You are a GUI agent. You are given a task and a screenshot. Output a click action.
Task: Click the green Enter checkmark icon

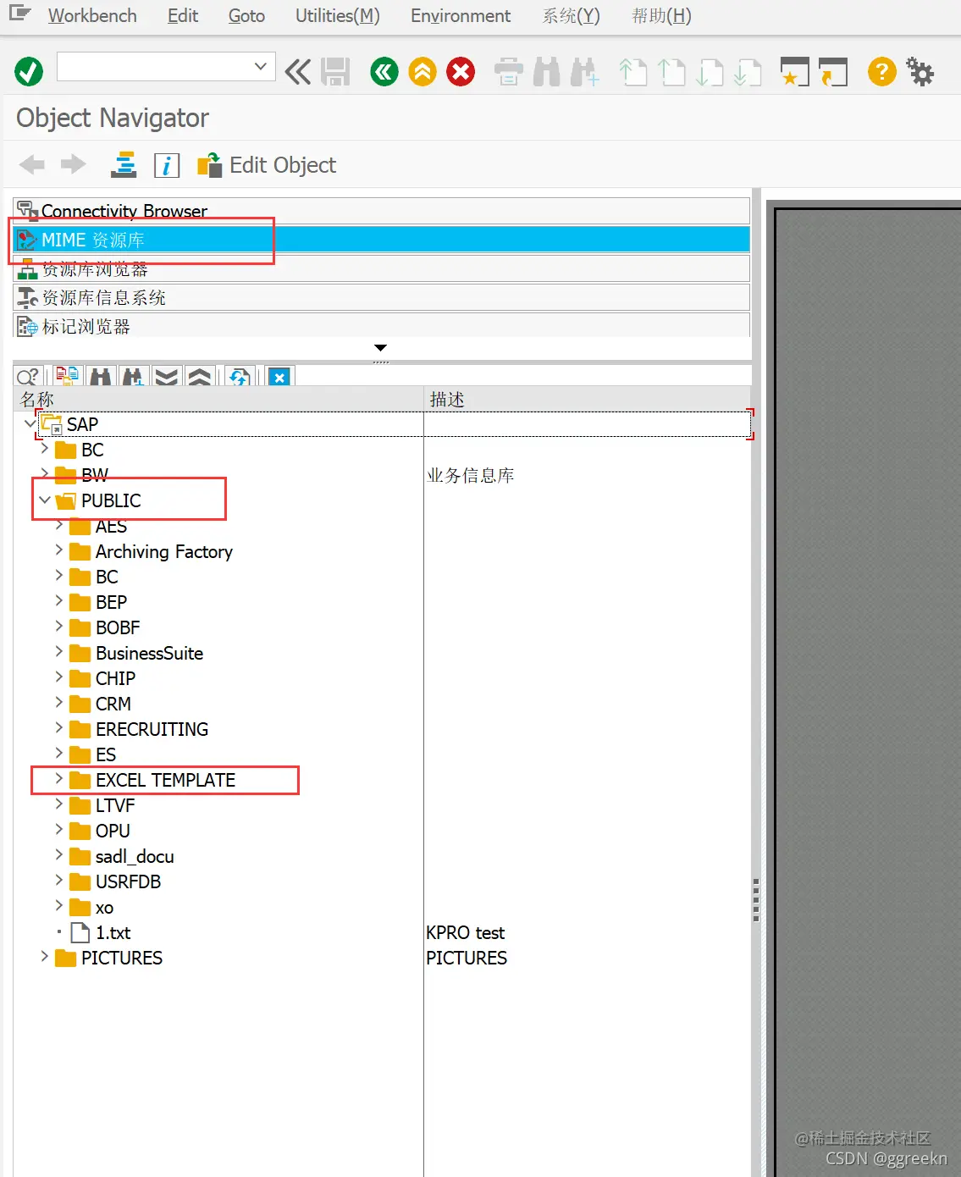coord(29,71)
